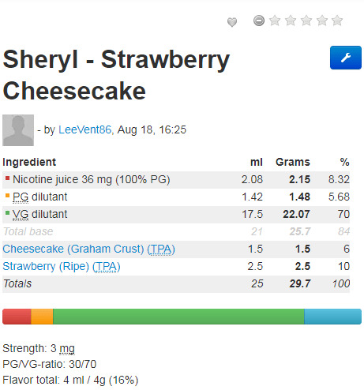
Task: Click the orange PG dilutant marker
Action: click(x=7, y=196)
